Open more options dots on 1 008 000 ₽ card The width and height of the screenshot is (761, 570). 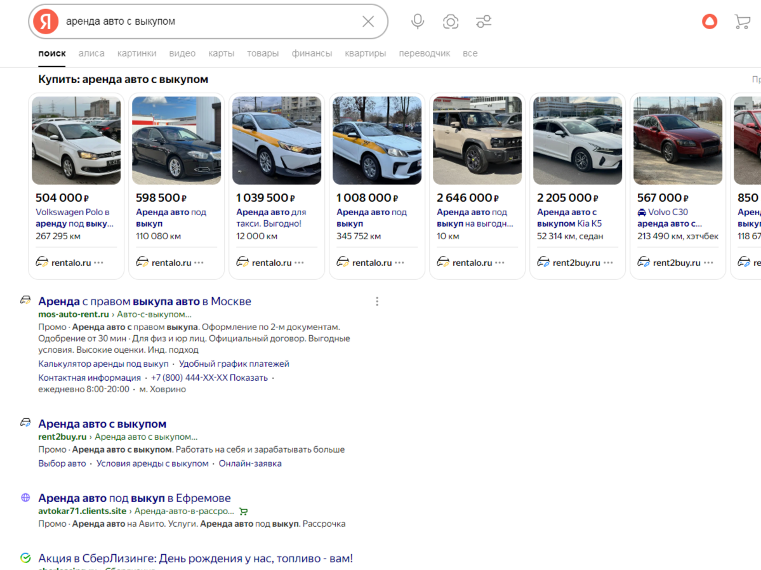(399, 263)
